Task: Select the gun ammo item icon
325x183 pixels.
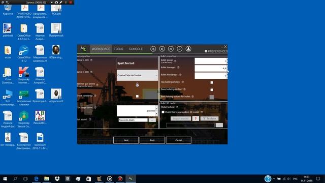Action: click(137, 84)
